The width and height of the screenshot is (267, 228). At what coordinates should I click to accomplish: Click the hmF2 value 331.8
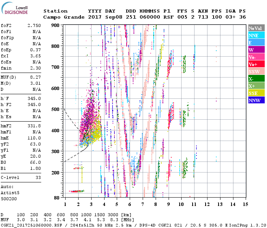(34, 126)
